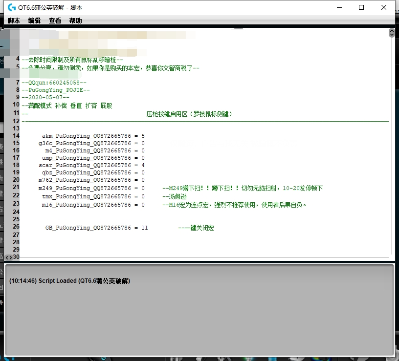Click line number 13 in the gutter
399x361 pixels.
click(16, 128)
